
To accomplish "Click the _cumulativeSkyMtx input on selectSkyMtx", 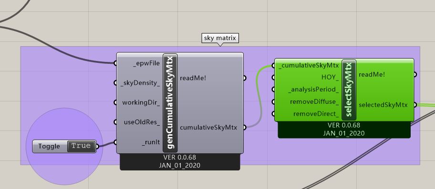I will click(x=309, y=66).
